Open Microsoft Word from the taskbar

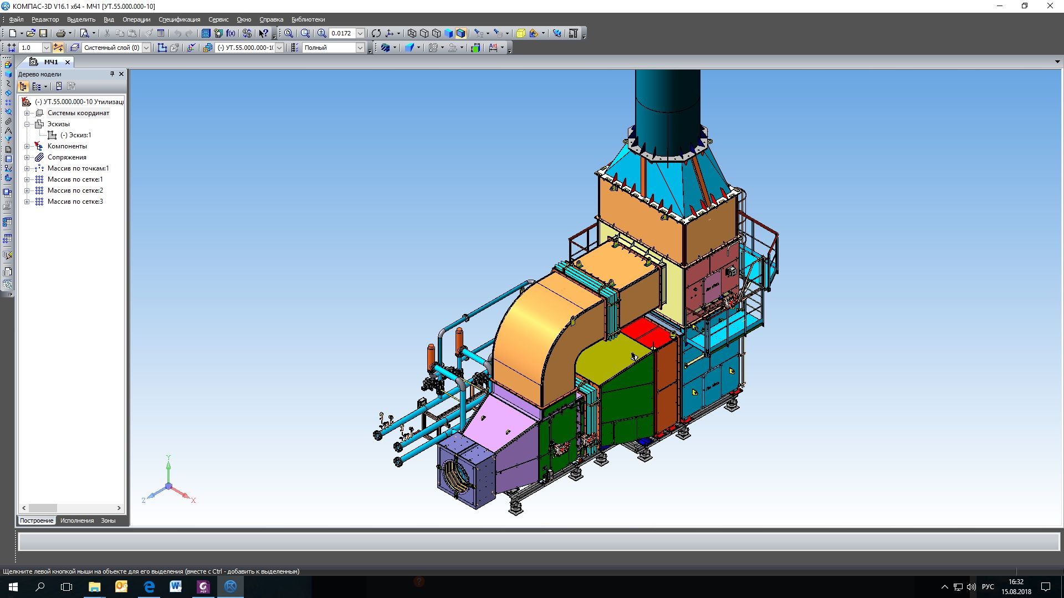tap(176, 586)
